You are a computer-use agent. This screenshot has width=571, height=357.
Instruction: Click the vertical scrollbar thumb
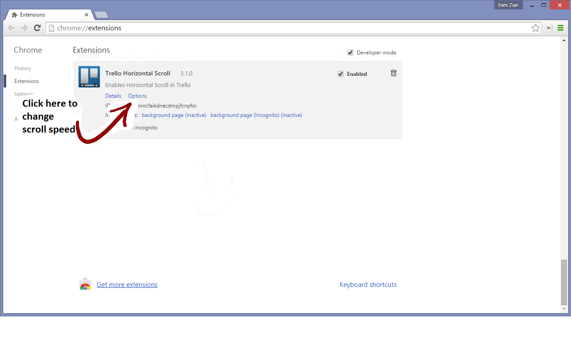click(564, 282)
